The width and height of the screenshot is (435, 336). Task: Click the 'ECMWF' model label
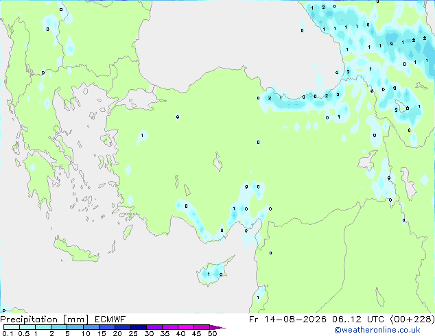point(110,320)
